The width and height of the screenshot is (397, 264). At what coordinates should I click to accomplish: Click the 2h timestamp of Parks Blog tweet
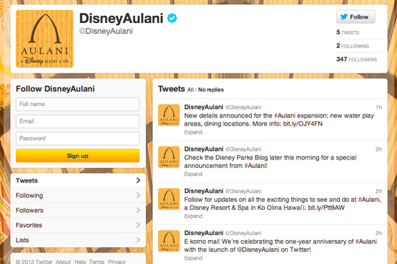pos(378,149)
